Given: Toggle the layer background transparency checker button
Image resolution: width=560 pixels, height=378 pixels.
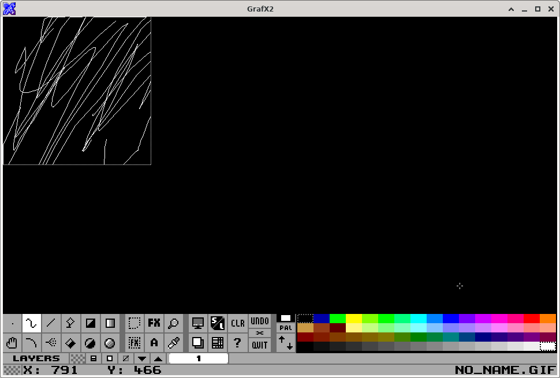Looking at the screenshot, I should [77, 358].
